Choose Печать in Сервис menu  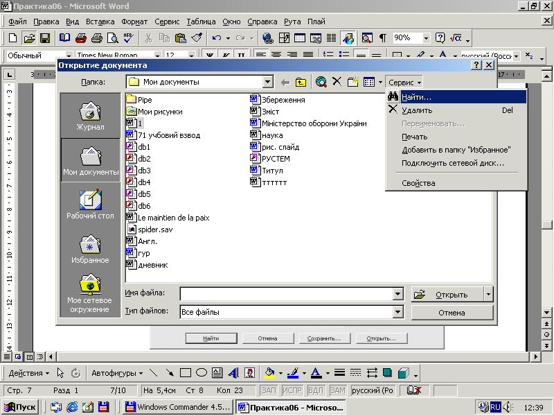(456, 137)
